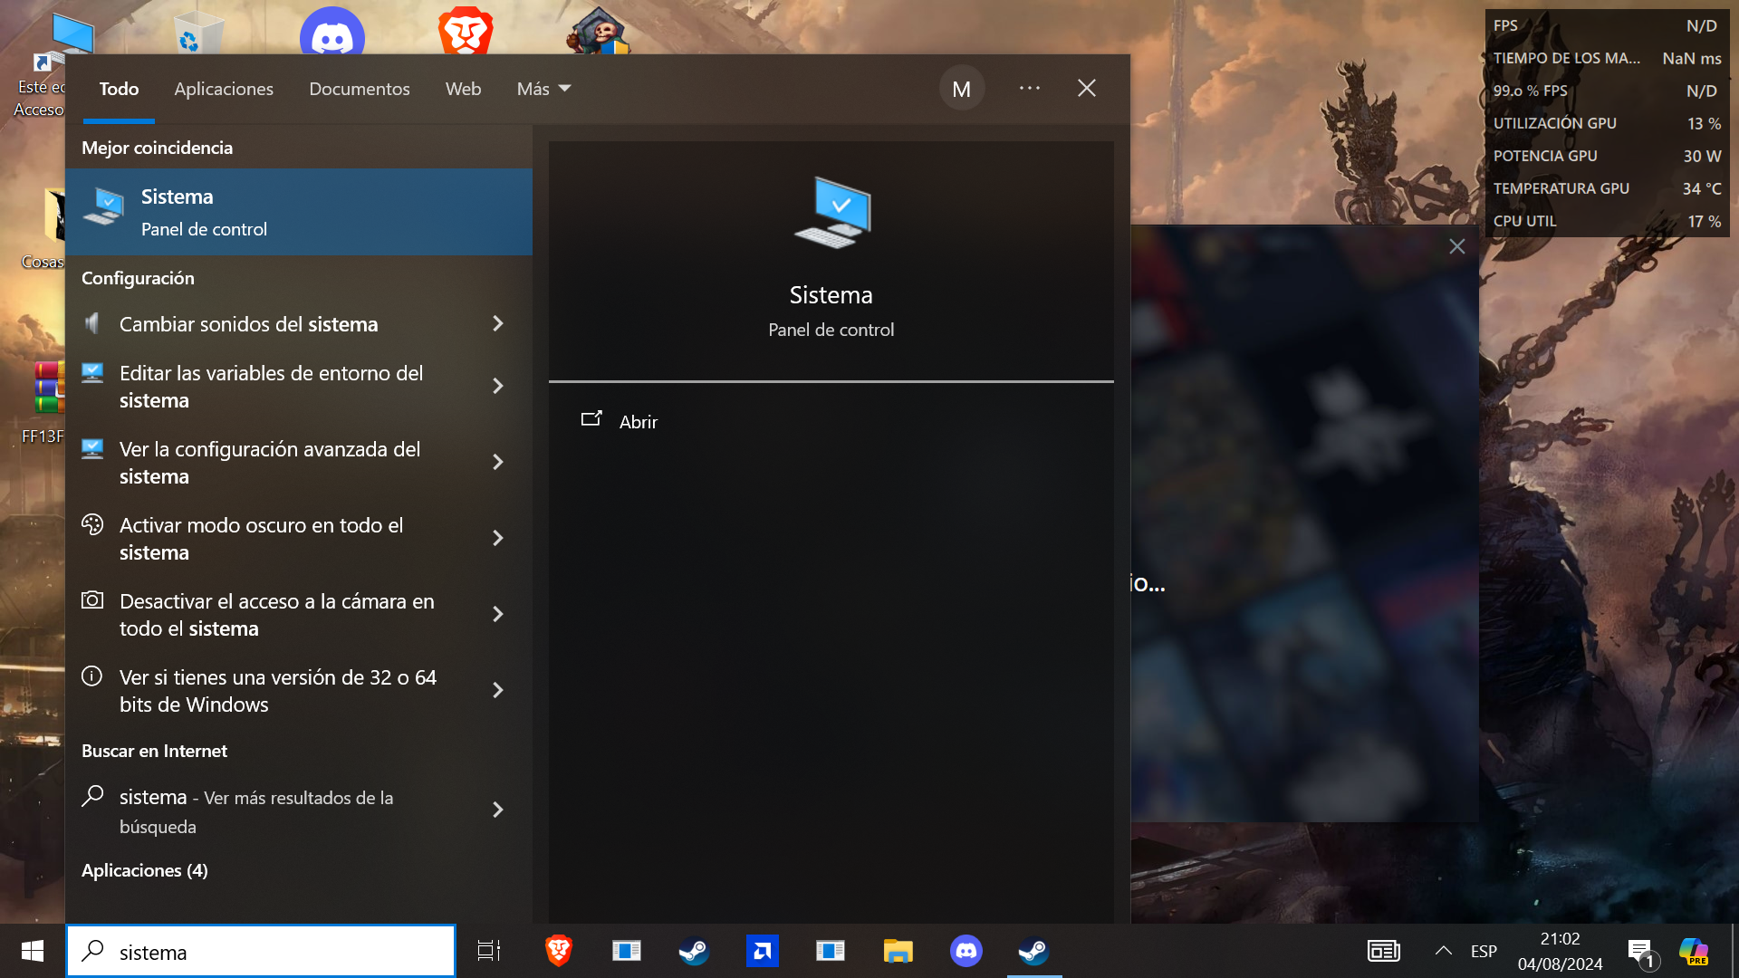
Task: Open File Explorer from the taskbar
Action: point(898,951)
